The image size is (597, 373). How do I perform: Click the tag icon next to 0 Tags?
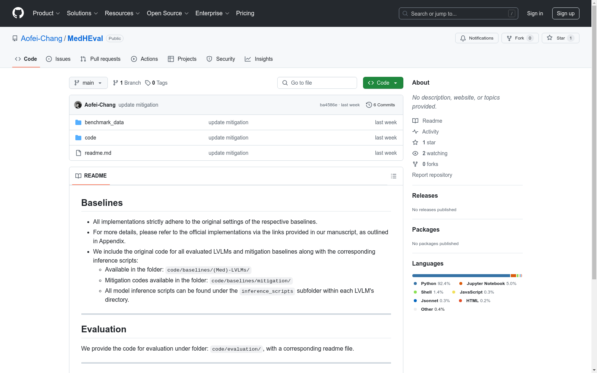pos(148,83)
